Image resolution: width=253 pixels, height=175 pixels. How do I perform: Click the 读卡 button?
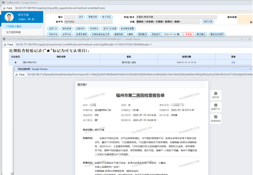click(x=81, y=17)
